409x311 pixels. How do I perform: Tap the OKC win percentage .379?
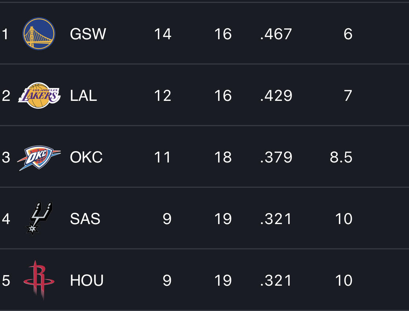276,157
